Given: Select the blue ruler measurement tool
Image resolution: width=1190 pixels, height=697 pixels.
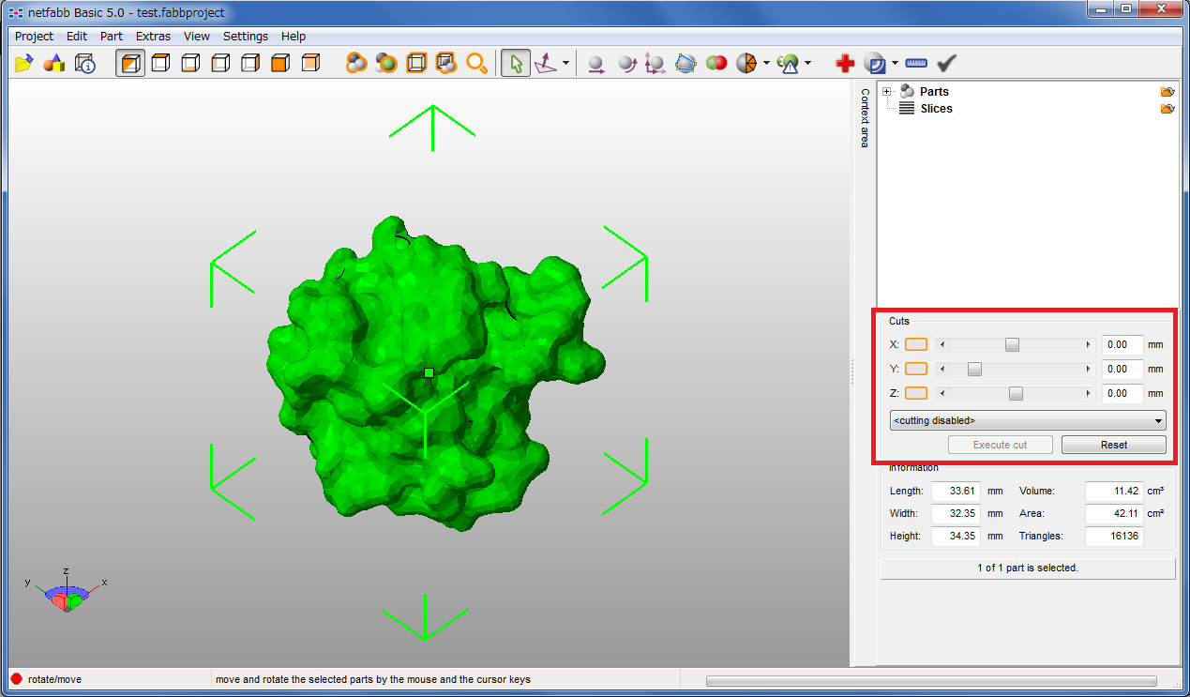Looking at the screenshot, I should point(916,64).
